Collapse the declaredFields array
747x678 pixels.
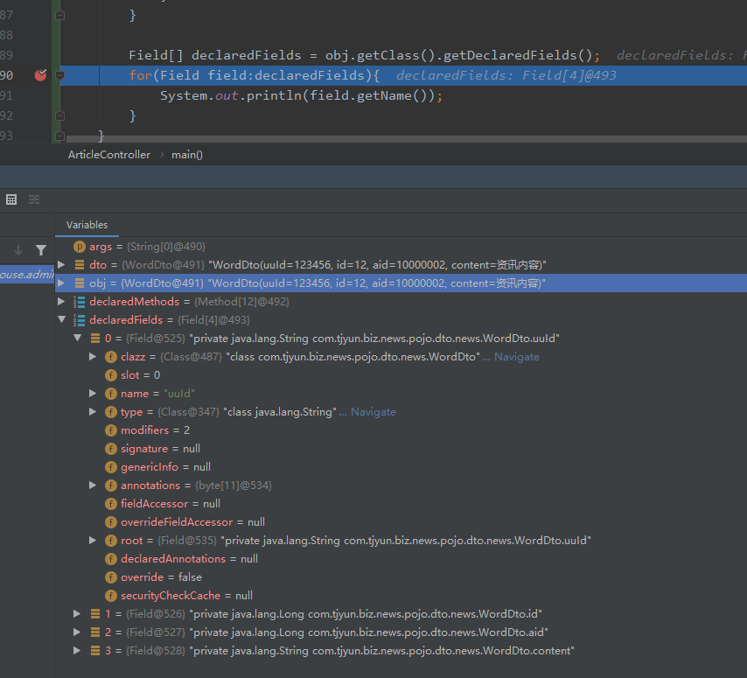tap(61, 319)
